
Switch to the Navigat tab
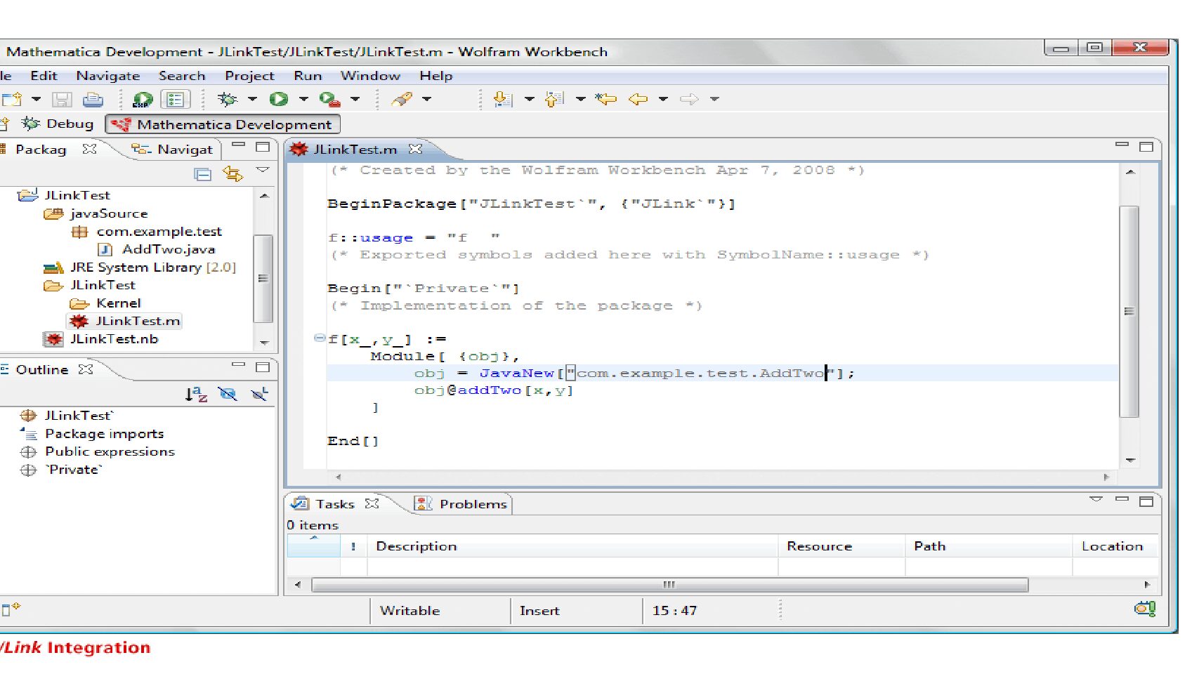click(x=173, y=149)
